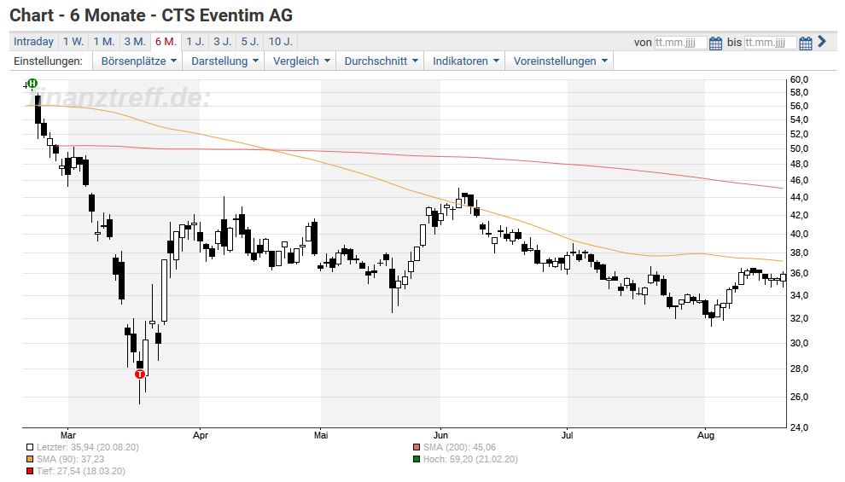Click red Tief legend swatch
This screenshot has width=845, height=482.
coord(30,471)
